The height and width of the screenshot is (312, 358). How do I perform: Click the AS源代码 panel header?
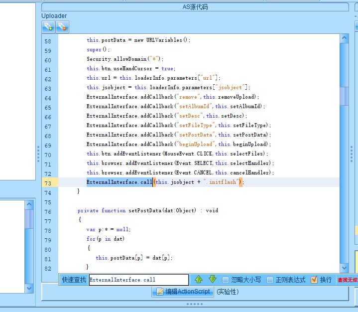pos(195,7)
